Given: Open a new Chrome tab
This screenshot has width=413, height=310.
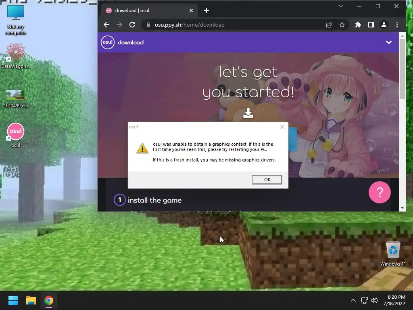Looking at the screenshot, I should (206, 10).
